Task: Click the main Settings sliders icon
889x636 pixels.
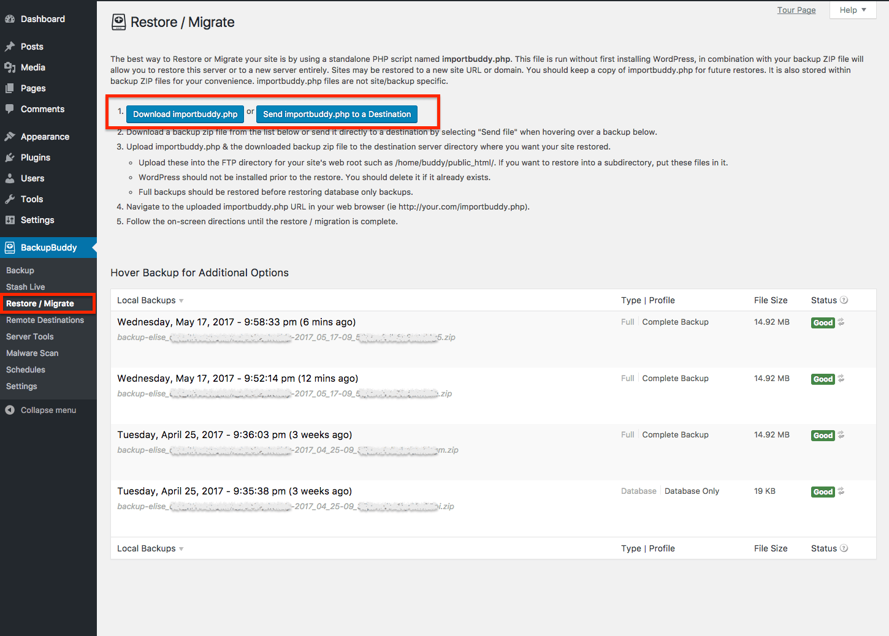Action: point(10,220)
